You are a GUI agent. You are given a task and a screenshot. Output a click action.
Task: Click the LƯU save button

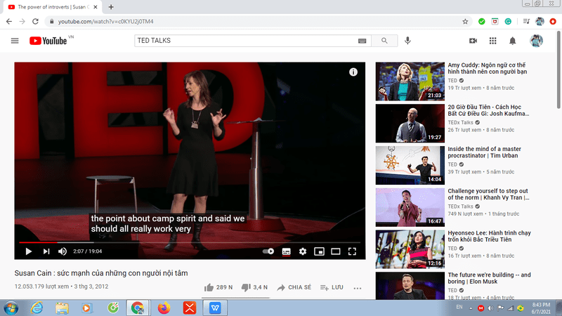click(331, 287)
